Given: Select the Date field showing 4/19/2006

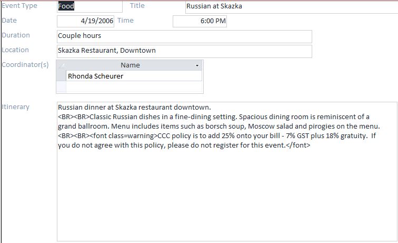Looking at the screenshot, I should [85, 21].
